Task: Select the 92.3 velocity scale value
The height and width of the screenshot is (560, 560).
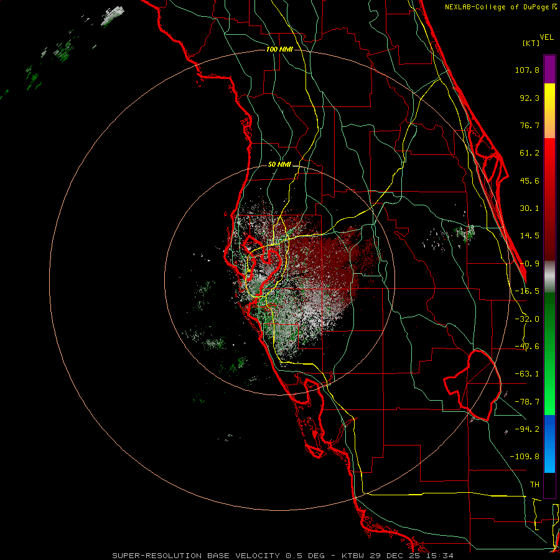Action: click(530, 98)
